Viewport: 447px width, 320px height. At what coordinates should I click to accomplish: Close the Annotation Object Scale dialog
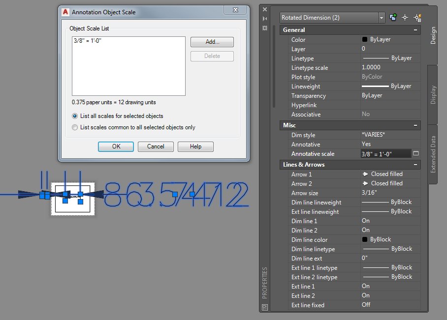pos(235,10)
